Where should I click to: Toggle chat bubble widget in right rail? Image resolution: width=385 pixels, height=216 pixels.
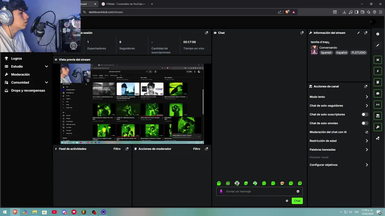[378, 94]
